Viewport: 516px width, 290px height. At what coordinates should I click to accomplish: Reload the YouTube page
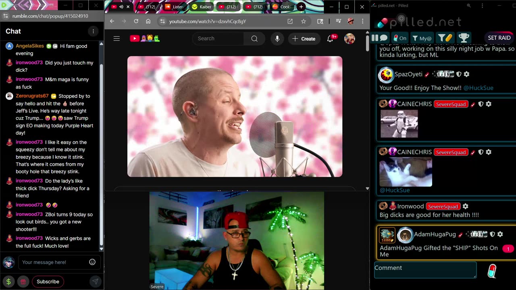tap(136, 21)
